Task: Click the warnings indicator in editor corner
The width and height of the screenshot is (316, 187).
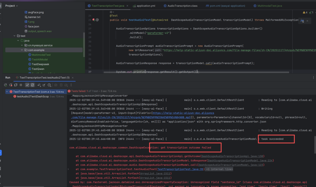Action: [x=305, y=13]
